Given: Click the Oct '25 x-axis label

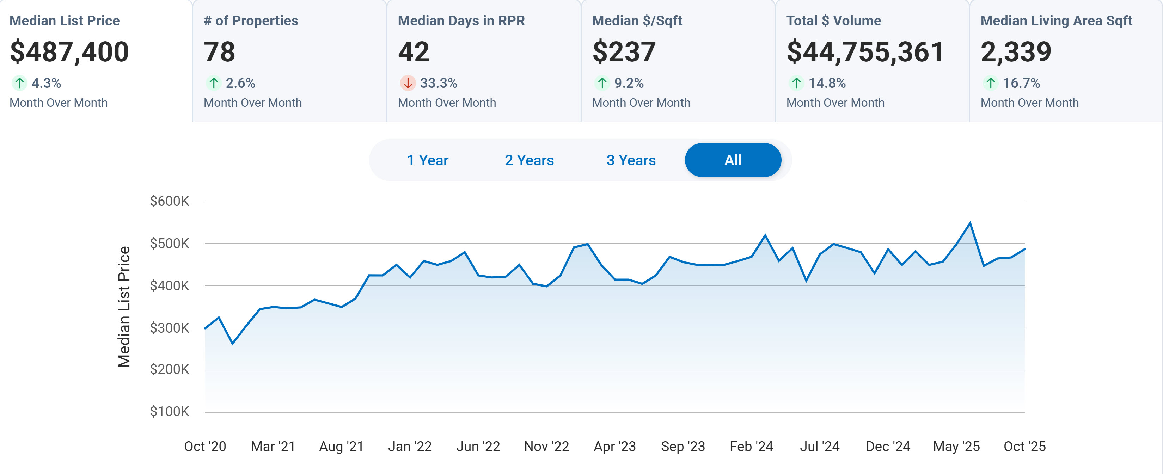Looking at the screenshot, I should pyautogui.click(x=1024, y=447).
